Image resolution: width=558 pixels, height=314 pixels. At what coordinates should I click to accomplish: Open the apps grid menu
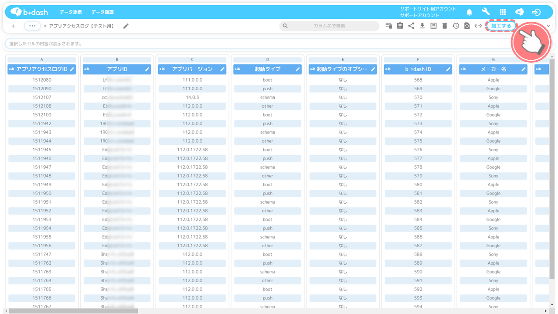[x=503, y=12]
